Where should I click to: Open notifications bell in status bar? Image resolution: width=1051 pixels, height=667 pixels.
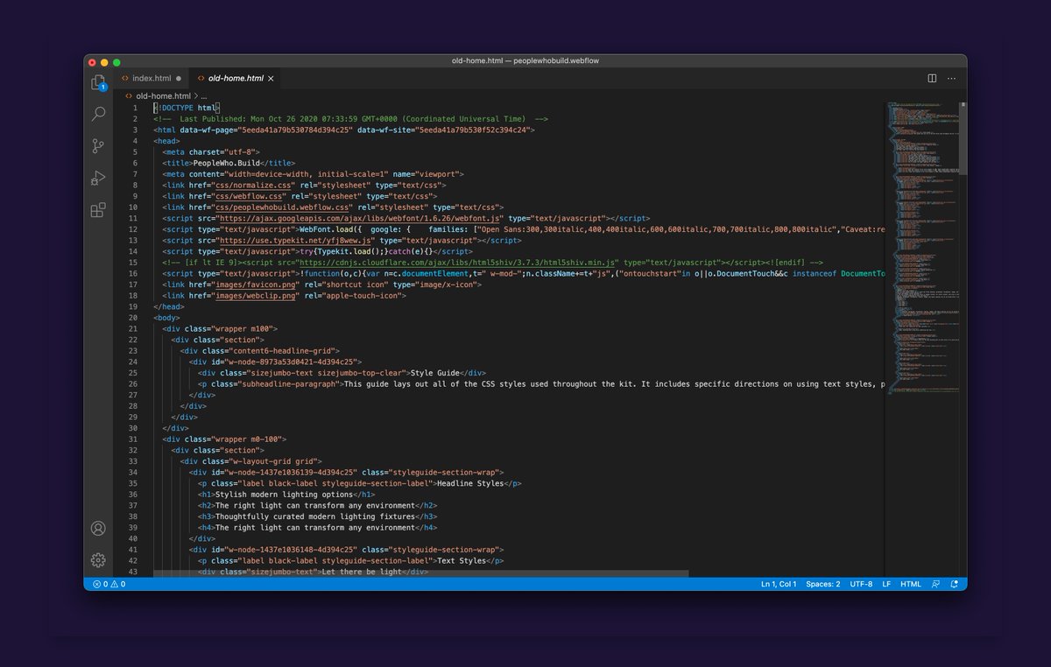pos(955,584)
